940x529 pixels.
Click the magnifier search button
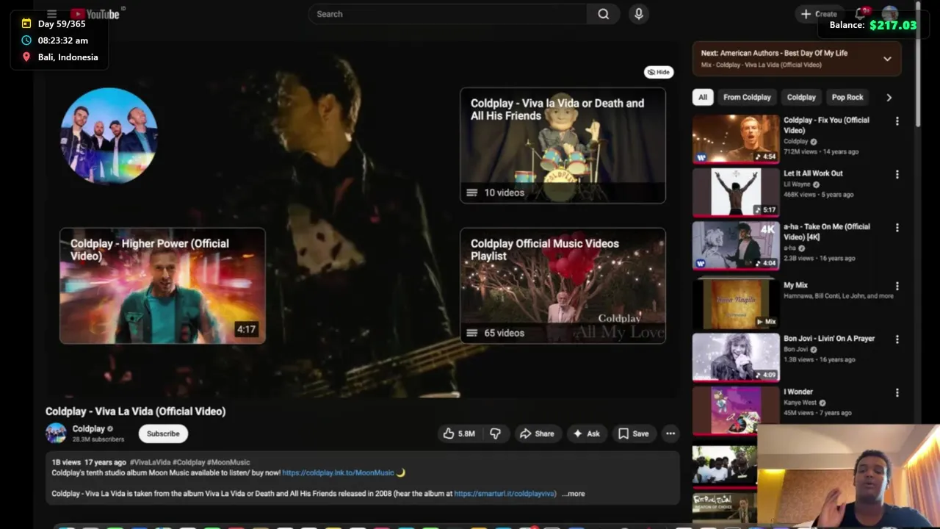[x=603, y=14]
